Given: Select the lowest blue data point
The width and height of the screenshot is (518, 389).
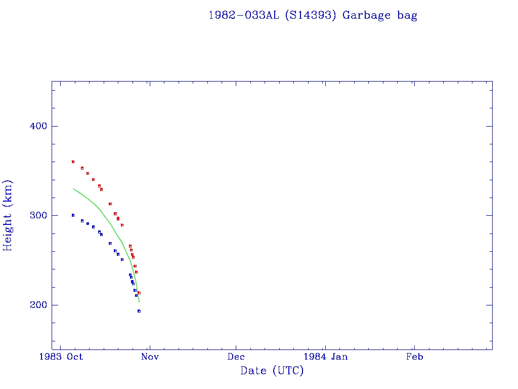Looking at the screenshot, I should (139, 311).
